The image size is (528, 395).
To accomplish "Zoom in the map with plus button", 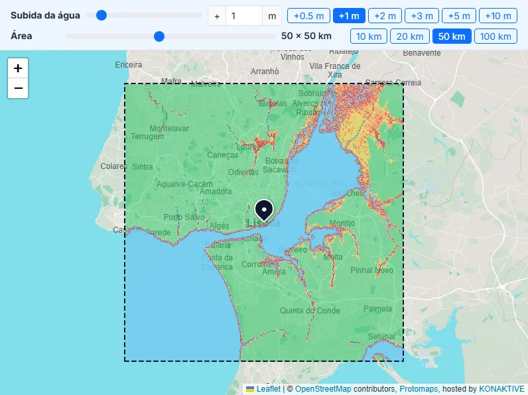I will pyautogui.click(x=18, y=68).
